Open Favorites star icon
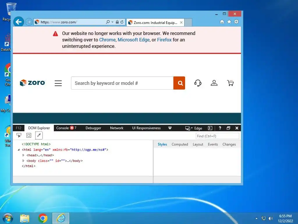Screen dimensions: 298x224 (x=229, y=22)
